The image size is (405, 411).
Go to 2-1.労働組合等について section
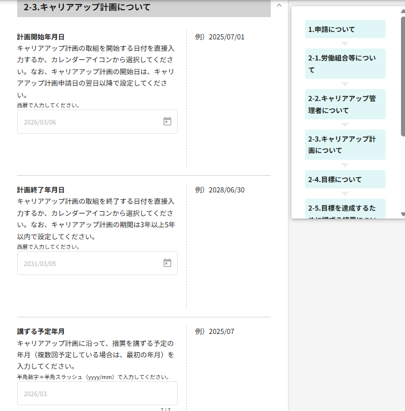(345, 63)
